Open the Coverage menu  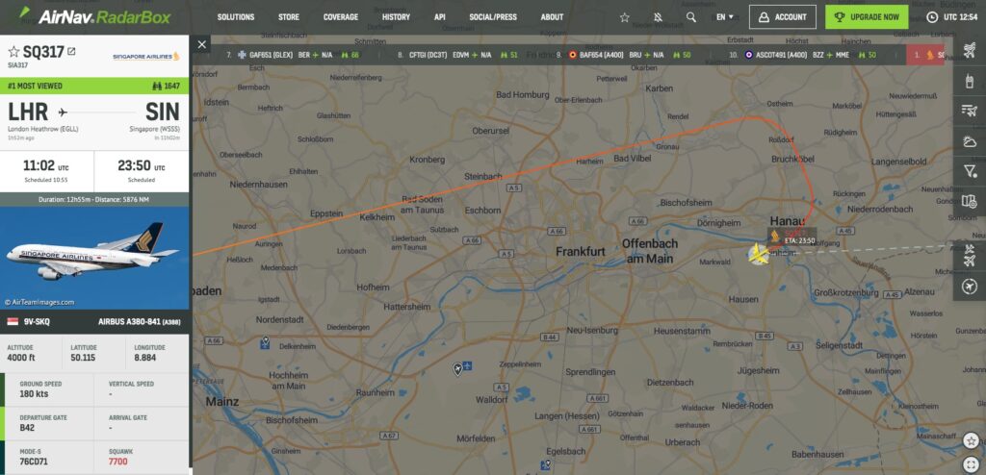click(341, 17)
